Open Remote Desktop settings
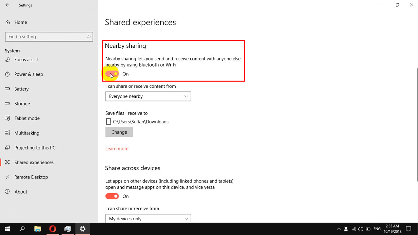This screenshot has height=235, width=418. click(x=31, y=177)
